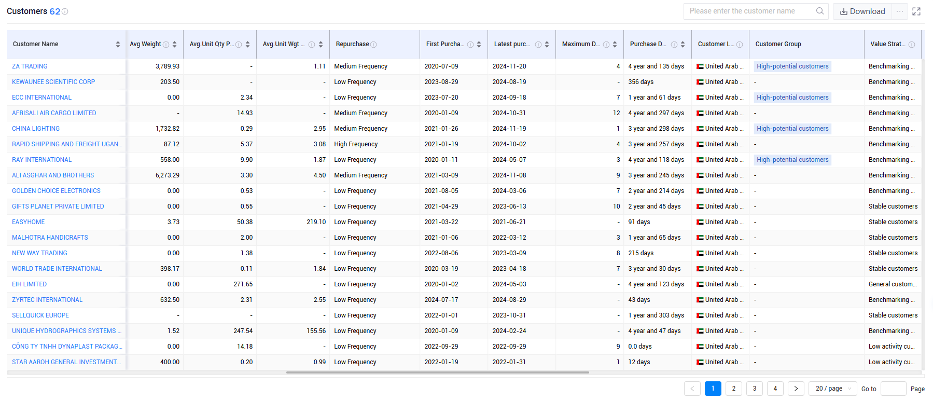
Task: Sort by Avg Weight column
Action: [x=174, y=44]
